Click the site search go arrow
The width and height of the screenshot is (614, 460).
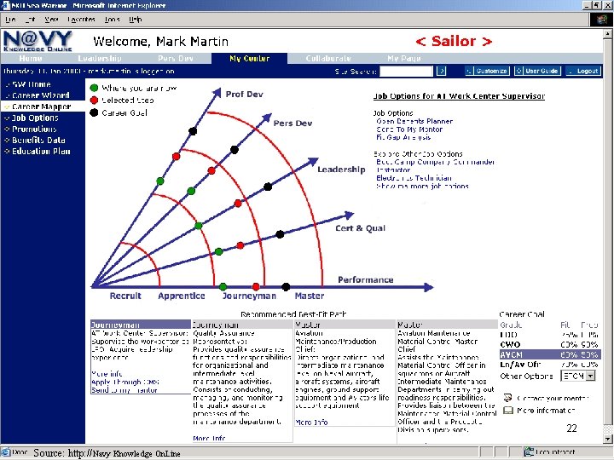coord(442,71)
